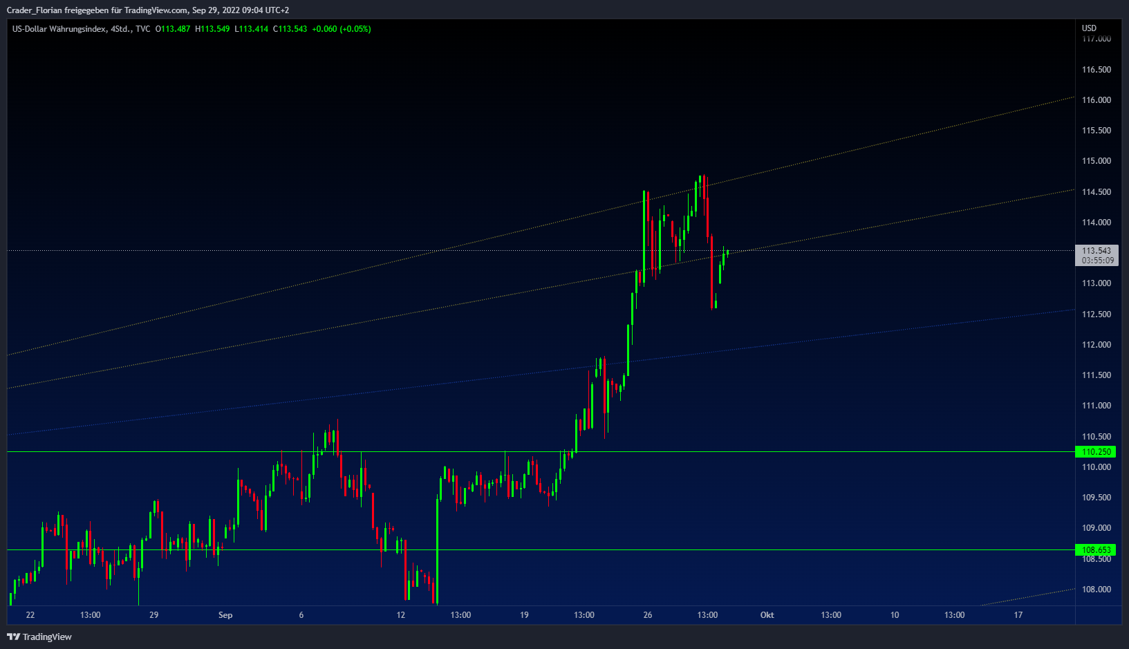Image resolution: width=1129 pixels, height=649 pixels.
Task: Click the close value C113.543
Action: [x=290, y=29]
